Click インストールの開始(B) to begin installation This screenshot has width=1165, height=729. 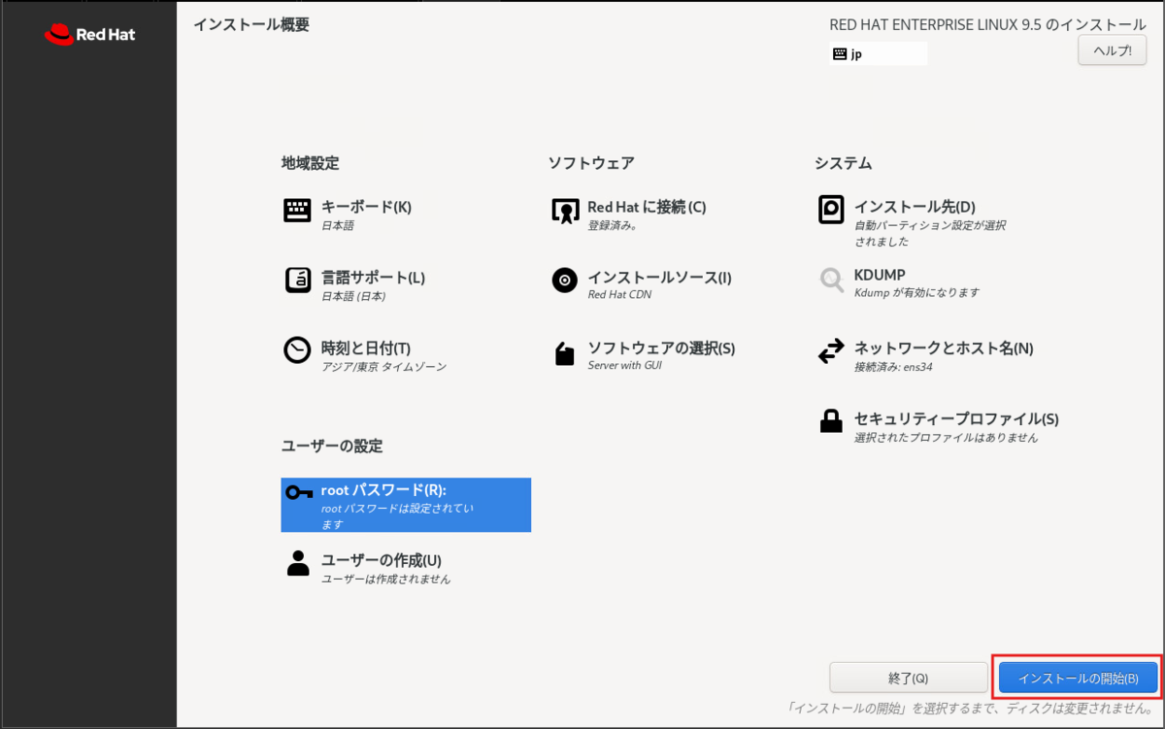coord(1078,678)
